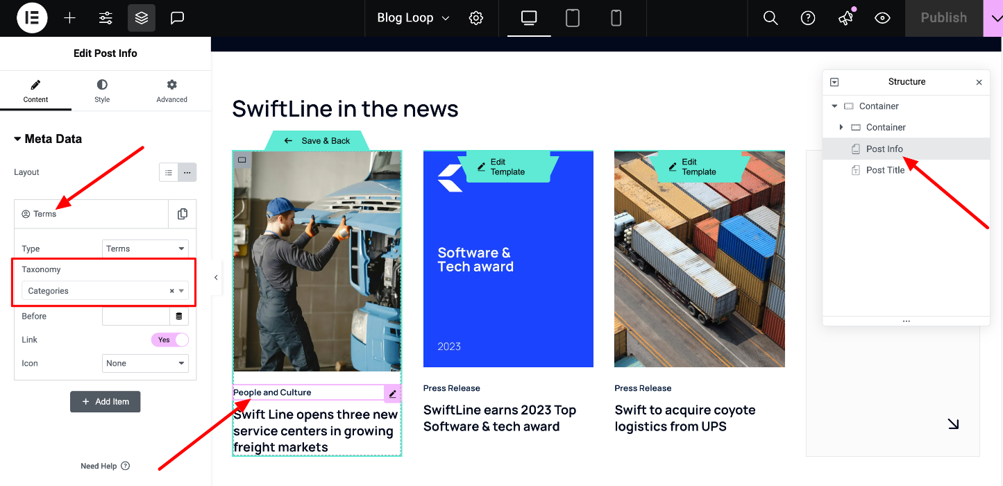Preview changes with eye icon
1003x486 pixels.
click(882, 18)
